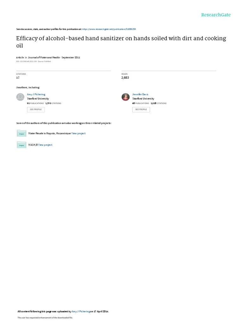Open the researchgate.net publication URL link

tap(109, 29)
